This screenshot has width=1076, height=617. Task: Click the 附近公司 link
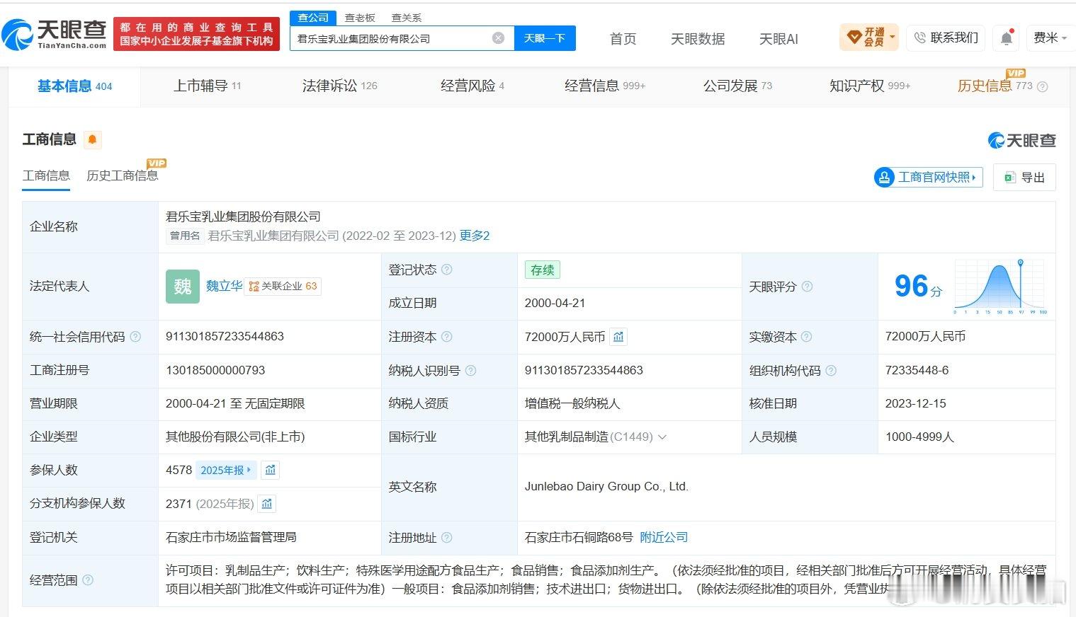click(x=664, y=537)
